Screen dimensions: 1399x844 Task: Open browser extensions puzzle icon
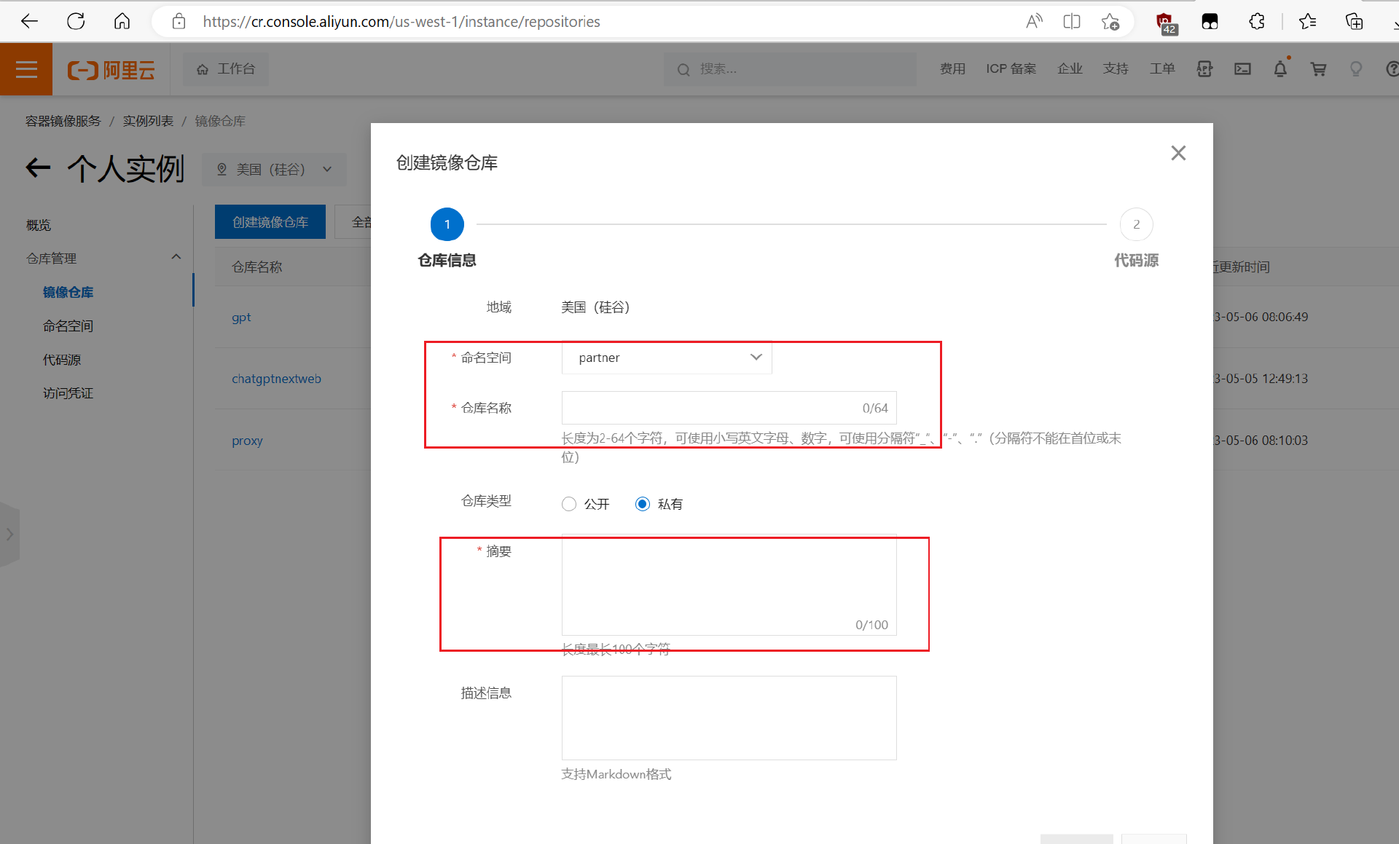coord(1257,22)
